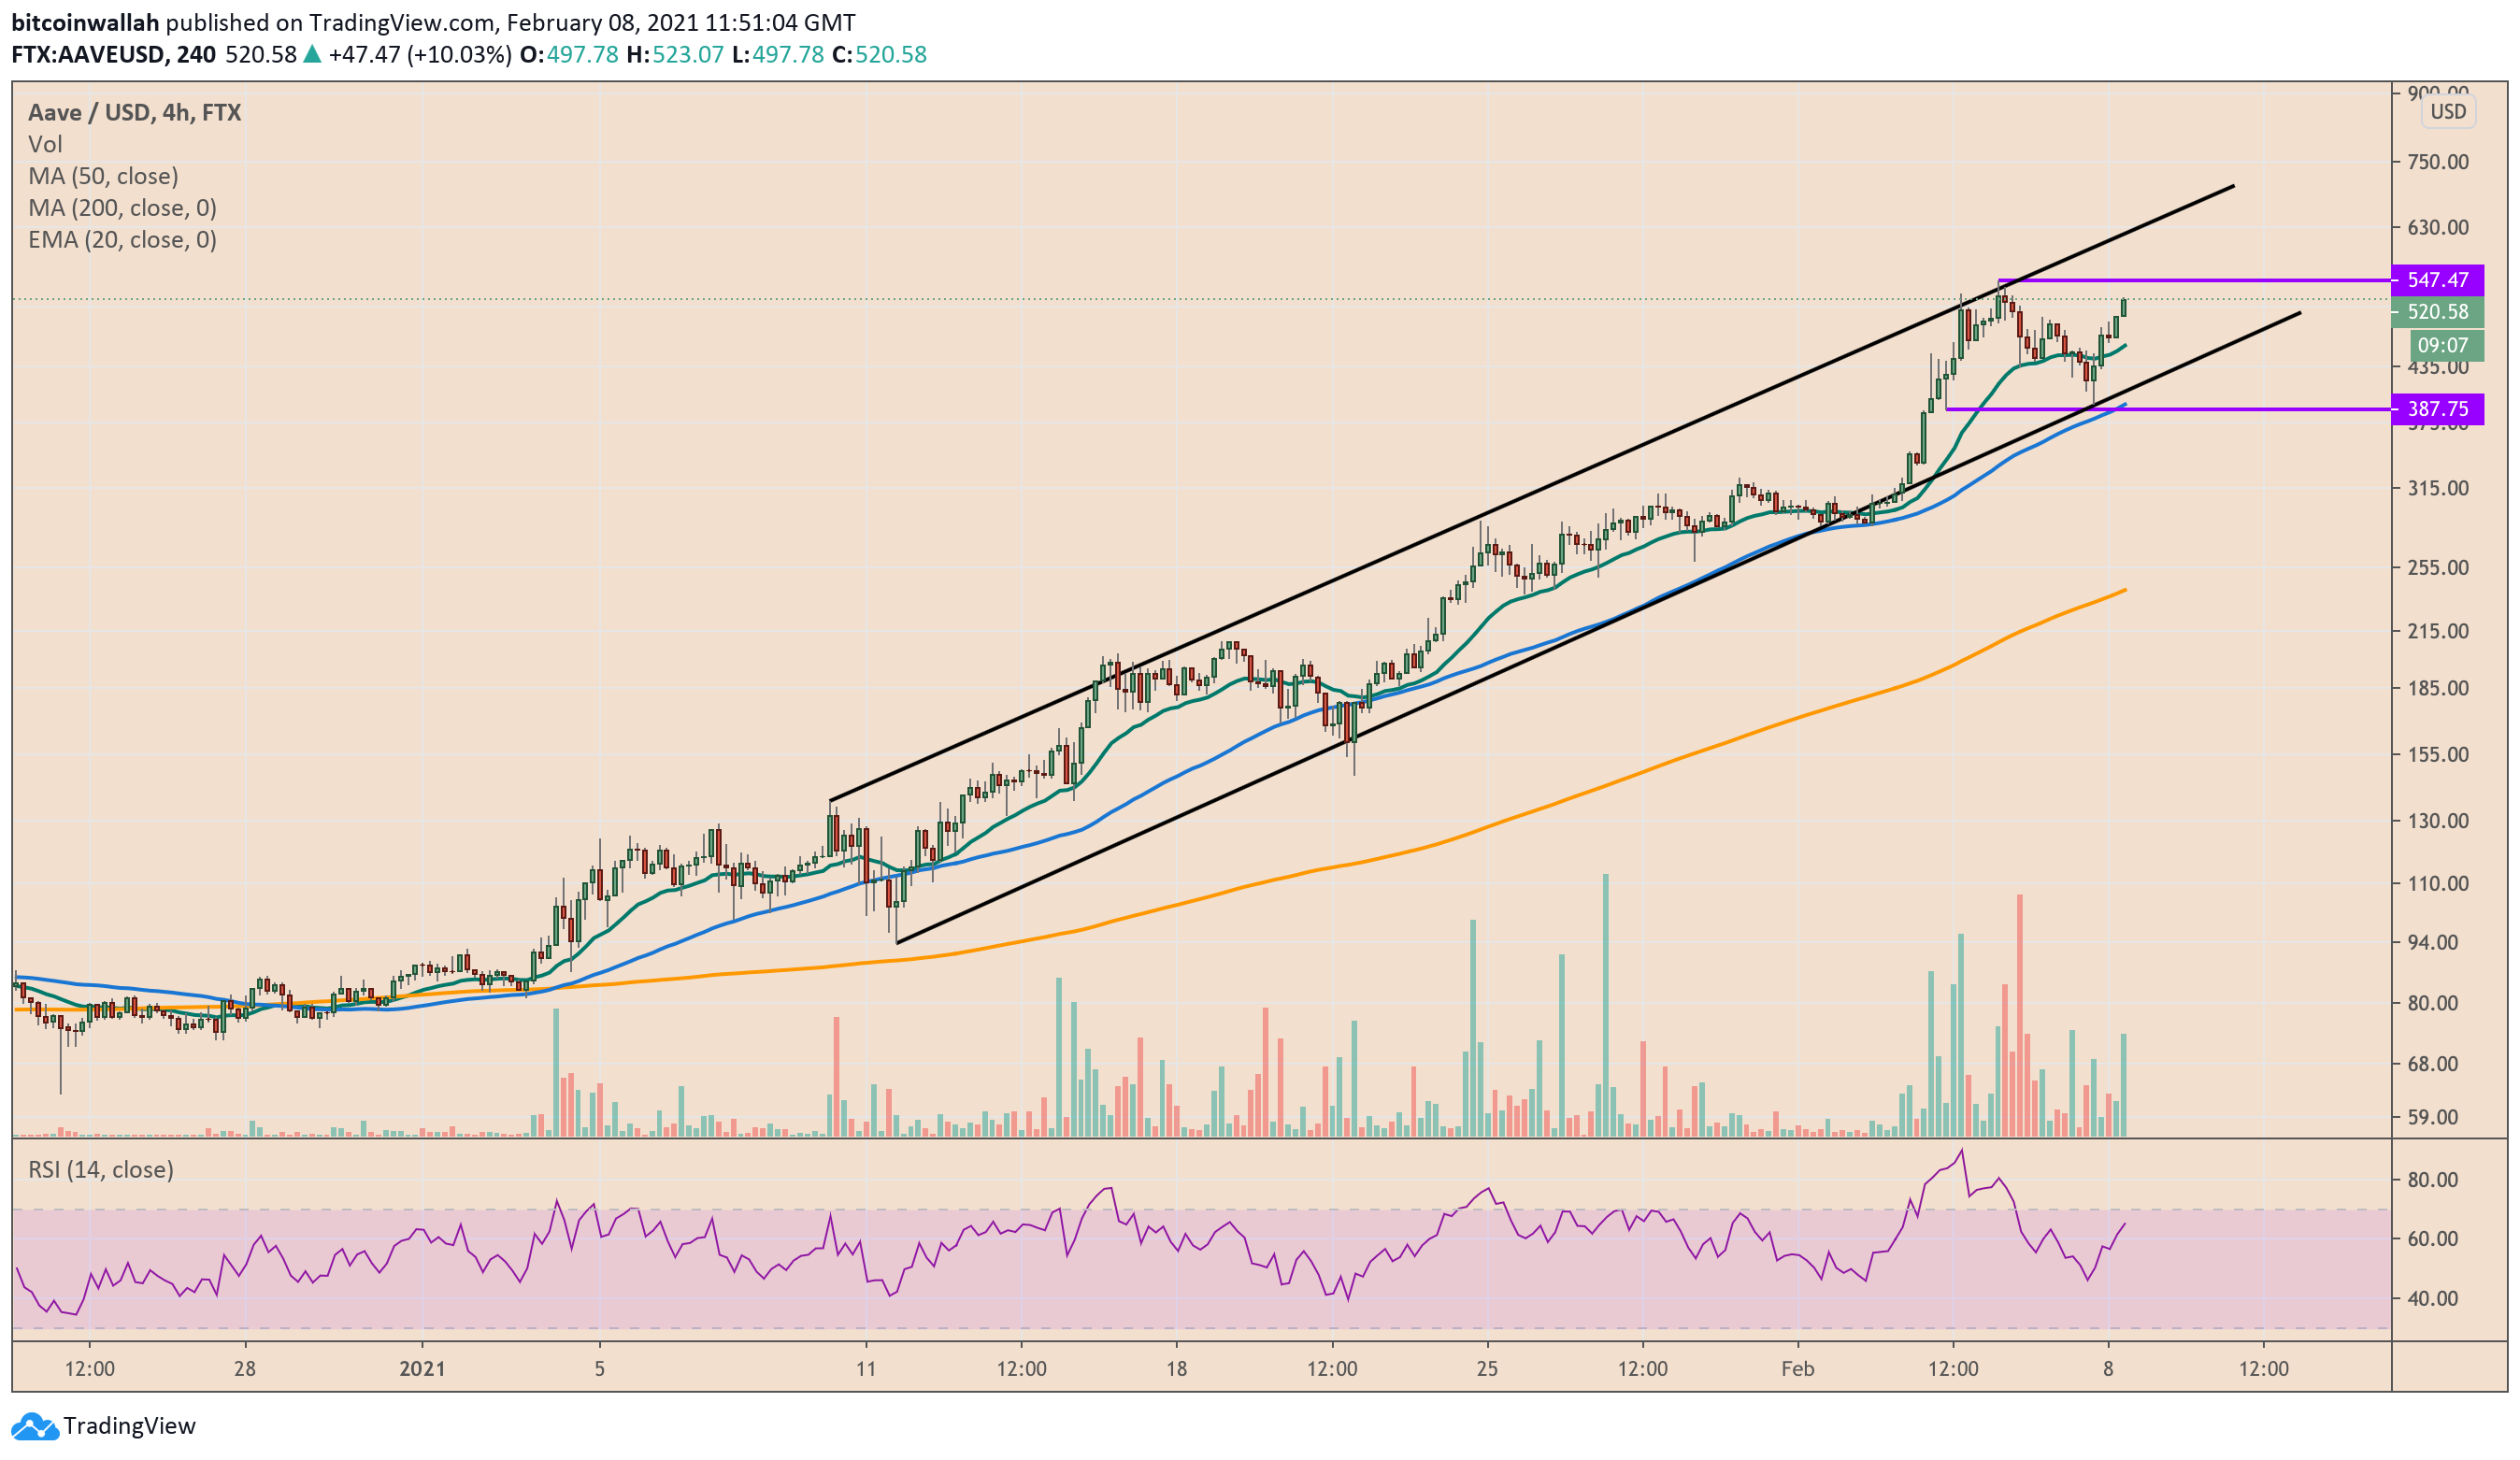This screenshot has height=1460, width=2520.
Task: Click the TradingView cloud logo icon
Action: (35, 1427)
